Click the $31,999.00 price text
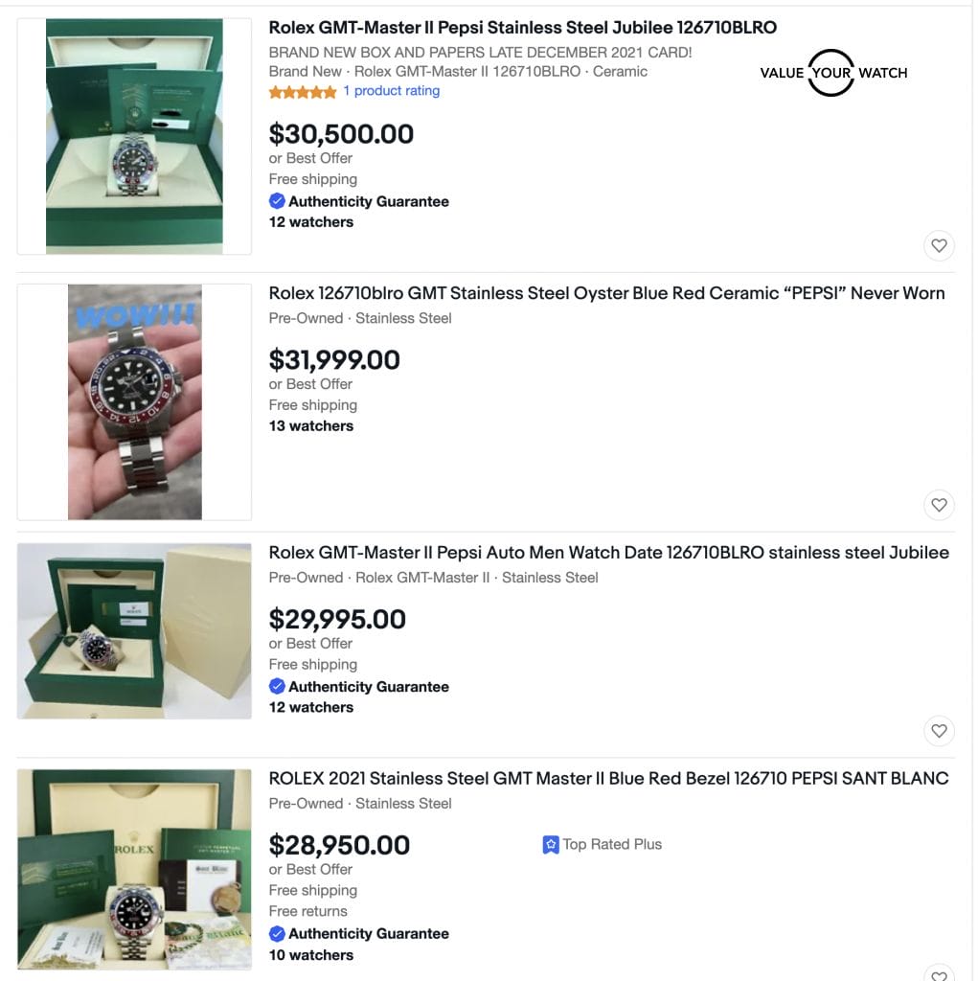Viewport: 978px width, 981px height. (x=334, y=360)
